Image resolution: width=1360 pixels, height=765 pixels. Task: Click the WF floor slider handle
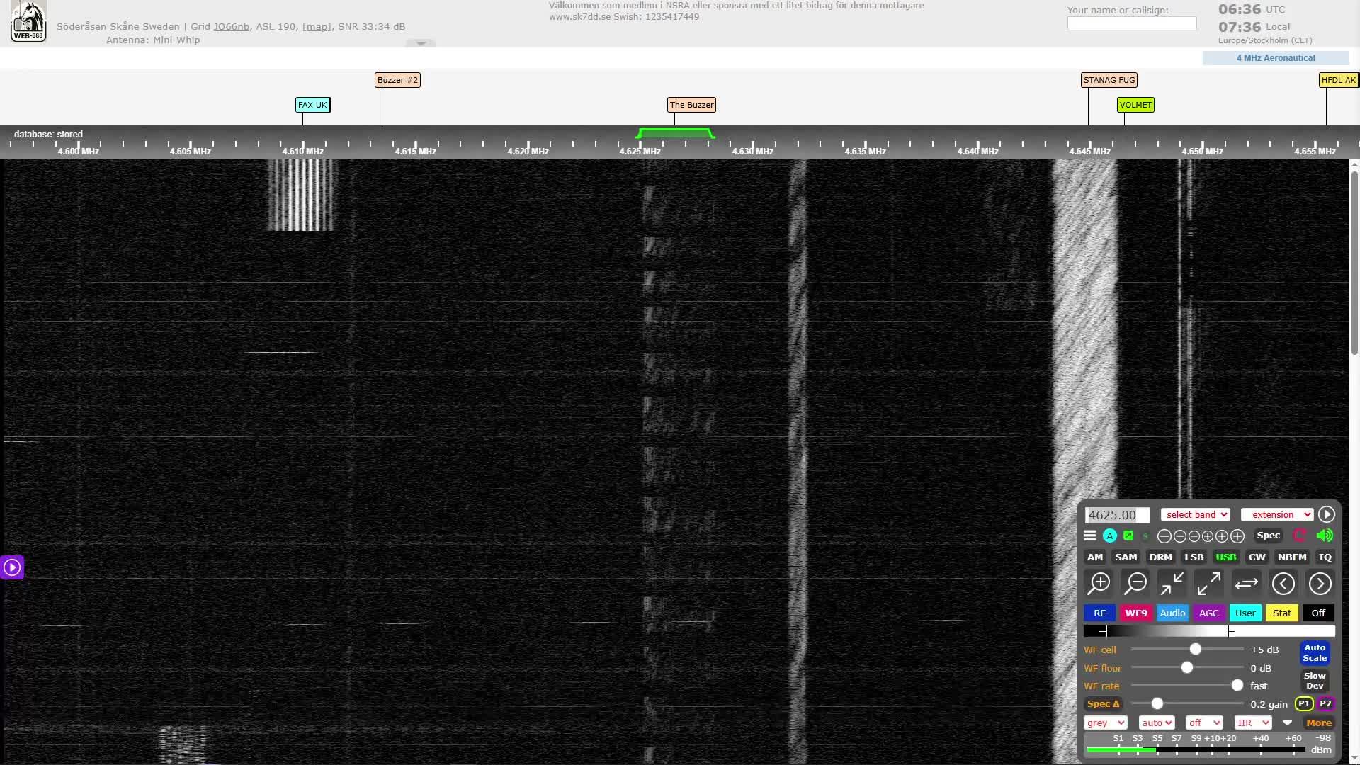(x=1187, y=668)
